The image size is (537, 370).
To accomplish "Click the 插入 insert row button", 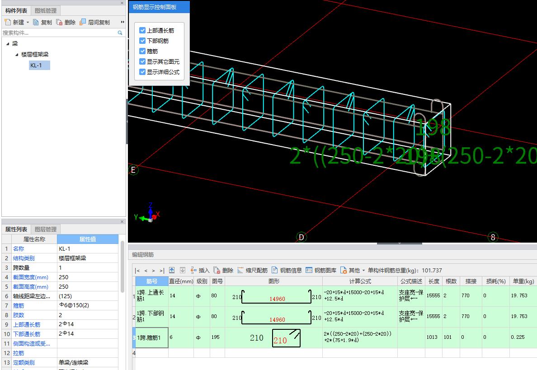I will coord(200,271).
